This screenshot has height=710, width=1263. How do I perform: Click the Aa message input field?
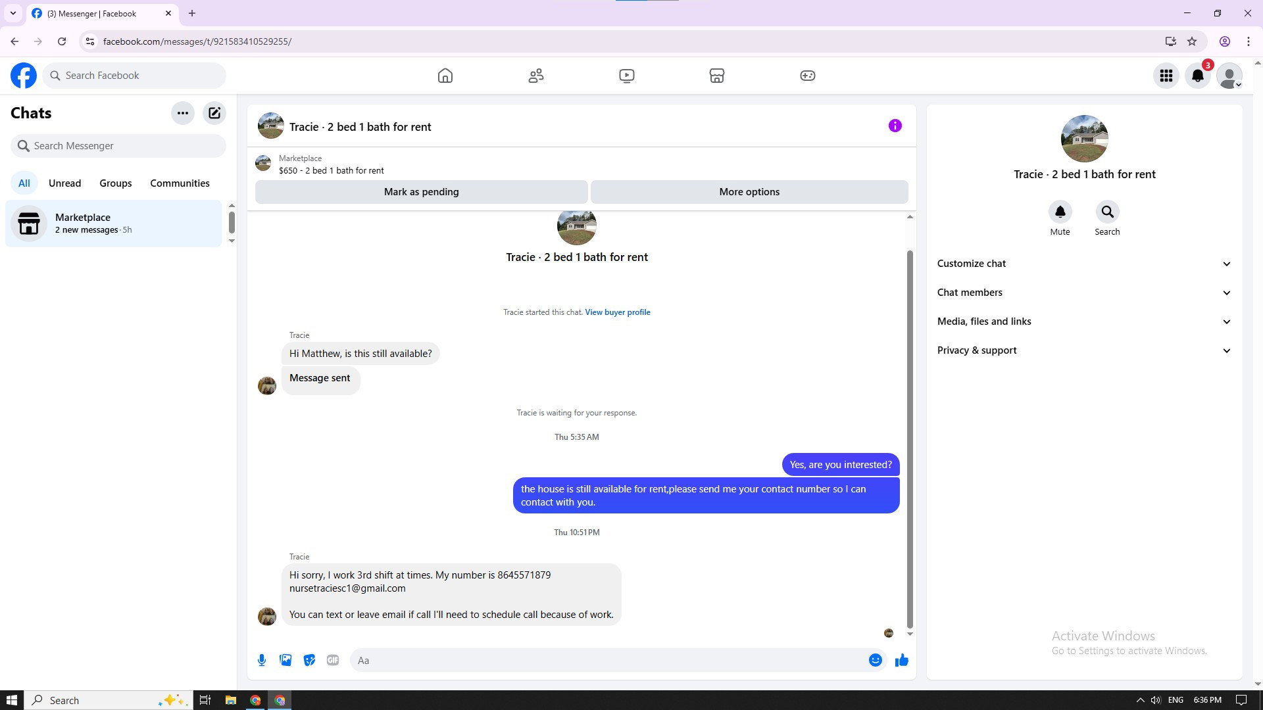pos(605,660)
